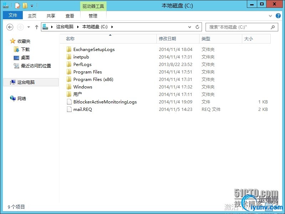This screenshot has height=214, width=285.
Task: Switch to the 共享 ribbon tab
Action: pyautogui.click(x=51, y=16)
